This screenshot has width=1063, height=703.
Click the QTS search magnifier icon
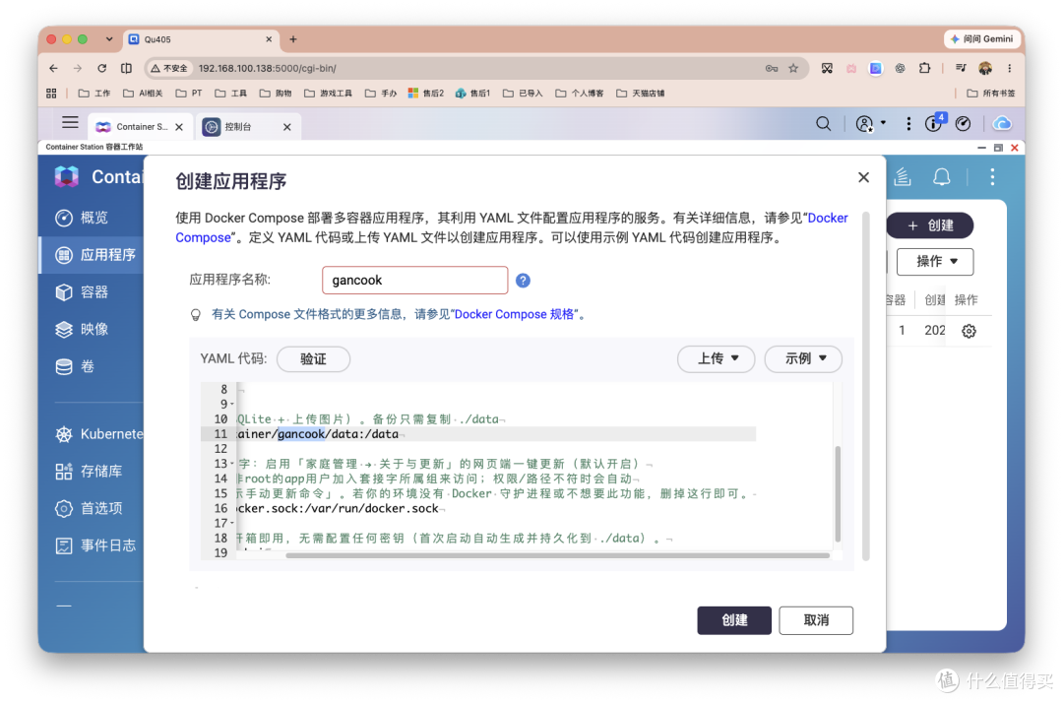[823, 124]
